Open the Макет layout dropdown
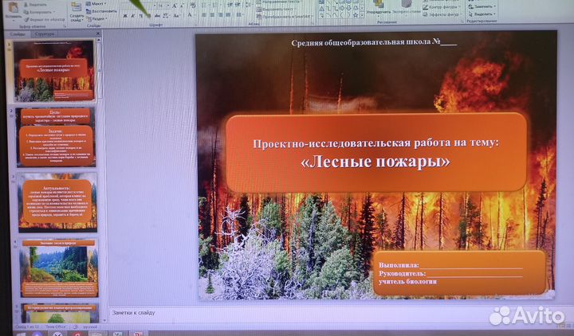 tap(96, 4)
